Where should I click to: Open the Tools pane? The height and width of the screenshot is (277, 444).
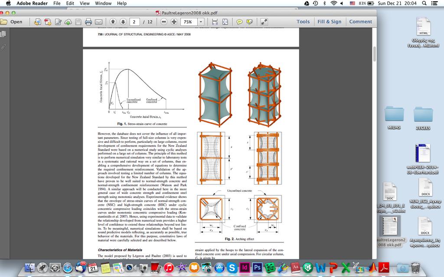[x=303, y=22]
